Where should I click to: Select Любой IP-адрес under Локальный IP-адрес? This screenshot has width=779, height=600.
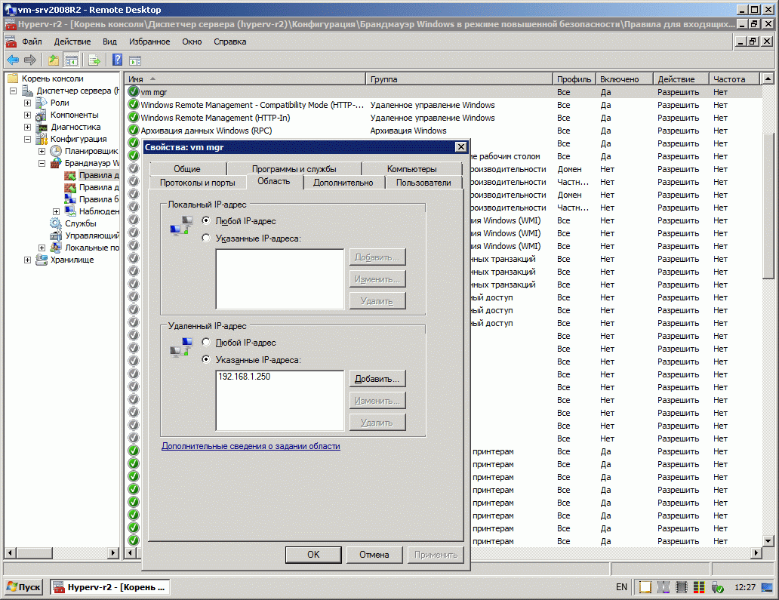[206, 220]
